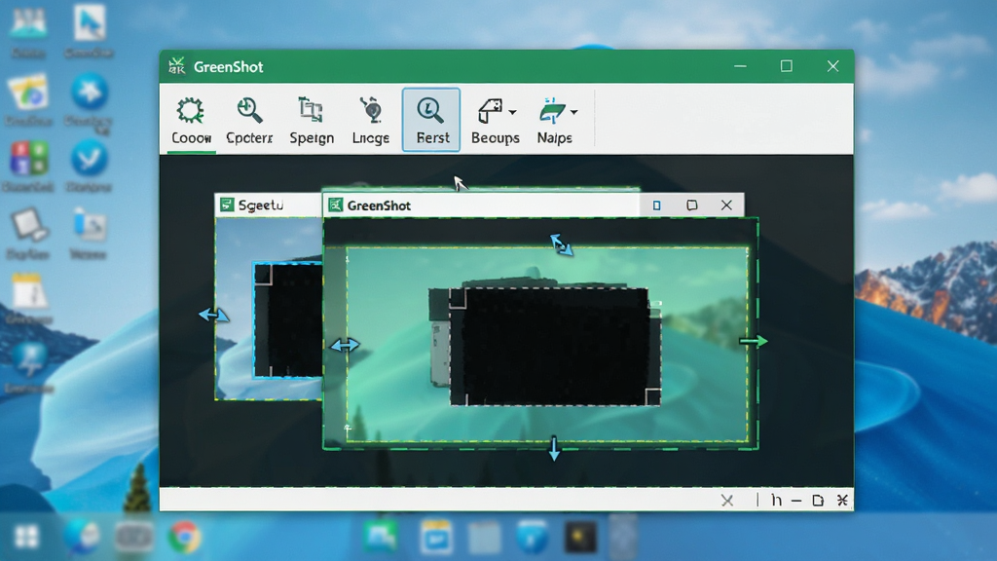Open the green photos app in the taskbar
This screenshot has width=997, height=561.
pos(381,537)
